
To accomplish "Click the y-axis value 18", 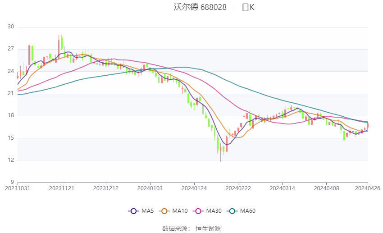I will (11, 115).
